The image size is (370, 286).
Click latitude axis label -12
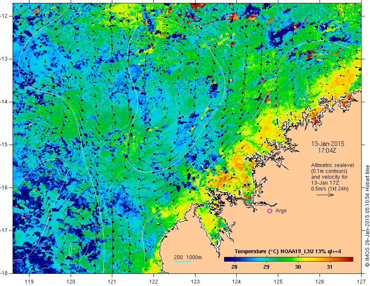[4, 16]
